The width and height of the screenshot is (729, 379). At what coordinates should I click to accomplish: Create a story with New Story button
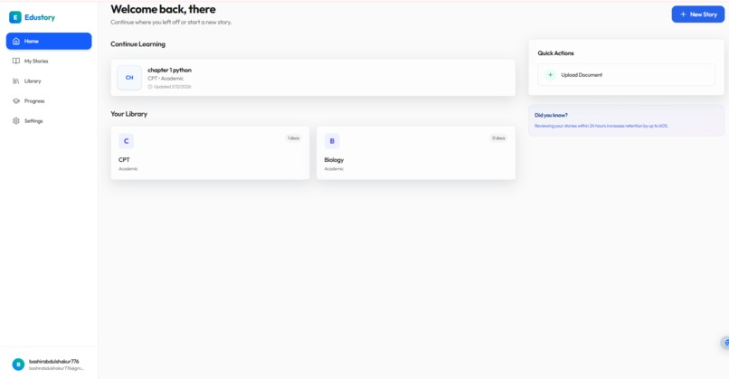point(698,14)
